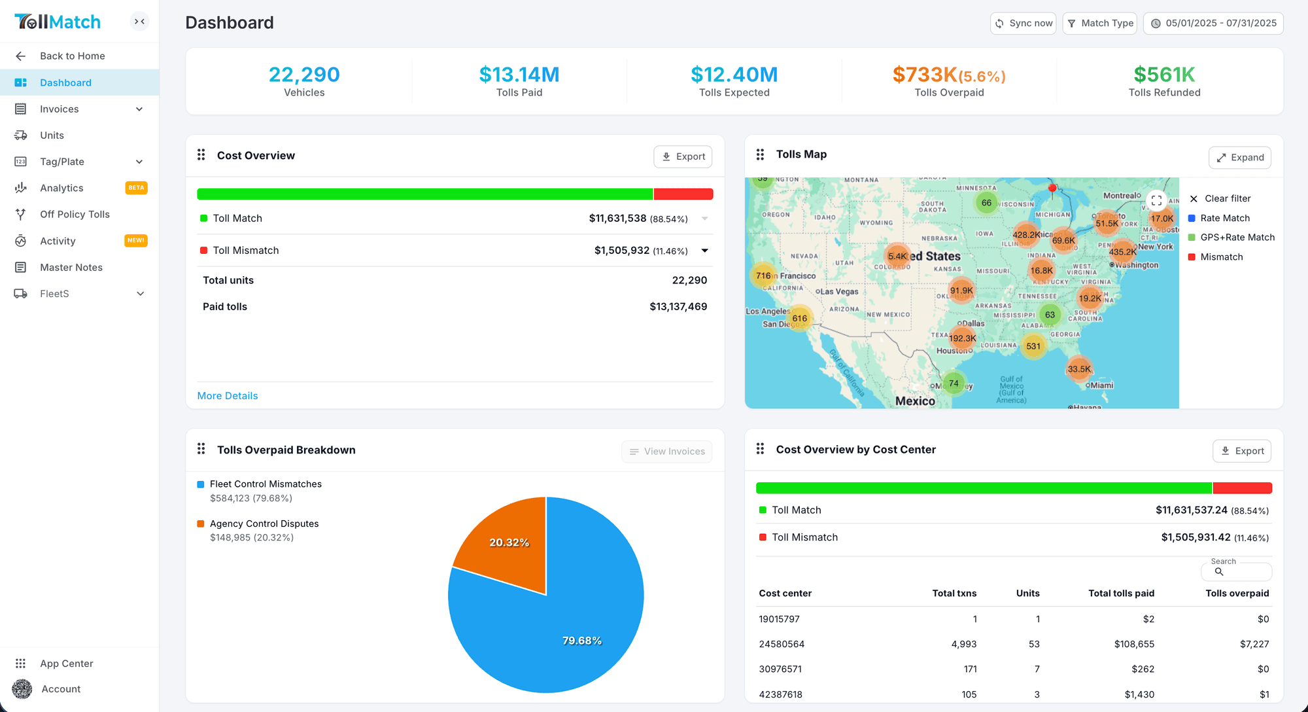The height and width of the screenshot is (712, 1308).
Task: Click cost center 24580564 row
Action: pyautogui.click(x=1014, y=645)
